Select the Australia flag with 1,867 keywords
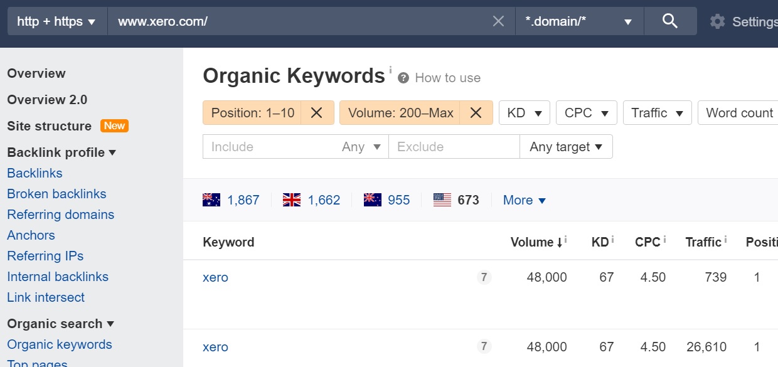This screenshot has height=367, width=778. [211, 200]
